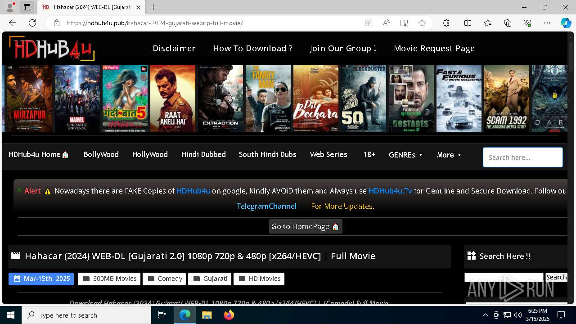
Task: Open Edge Settings and more menu
Action: click(547, 23)
